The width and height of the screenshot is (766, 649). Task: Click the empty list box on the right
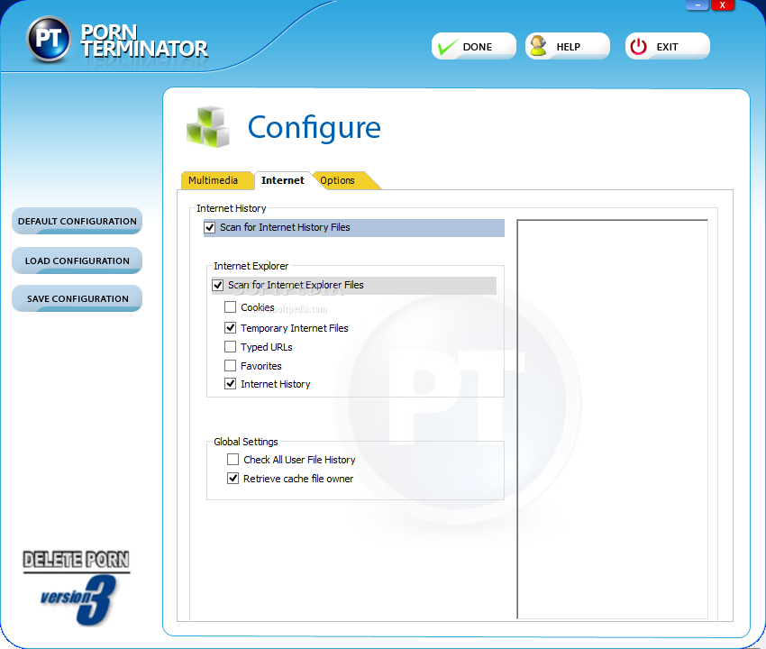pyautogui.click(x=613, y=419)
